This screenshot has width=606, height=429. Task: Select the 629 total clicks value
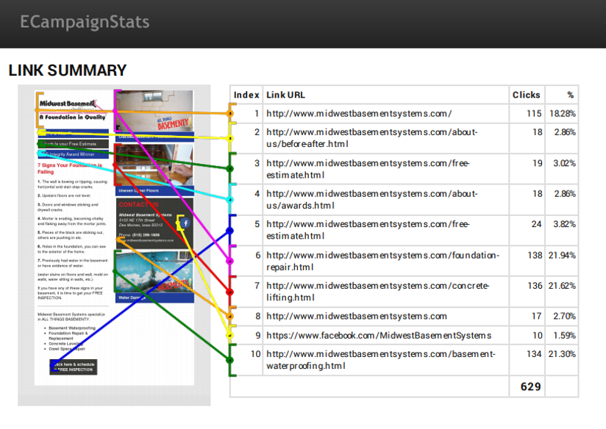531,386
